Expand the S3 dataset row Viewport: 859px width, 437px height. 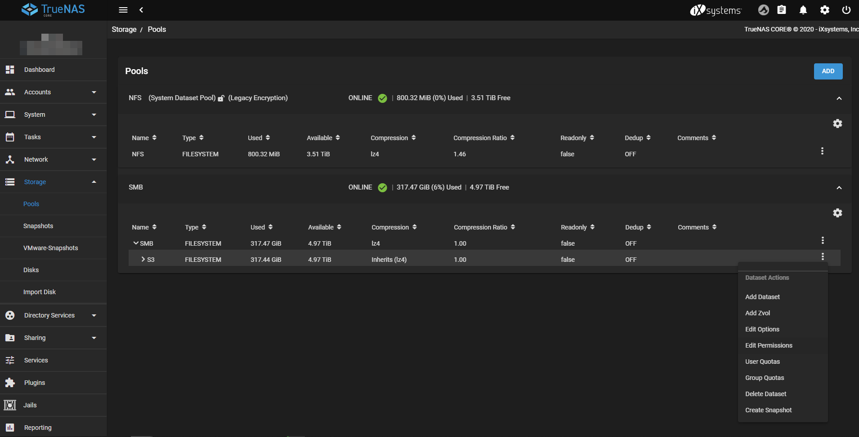143,259
